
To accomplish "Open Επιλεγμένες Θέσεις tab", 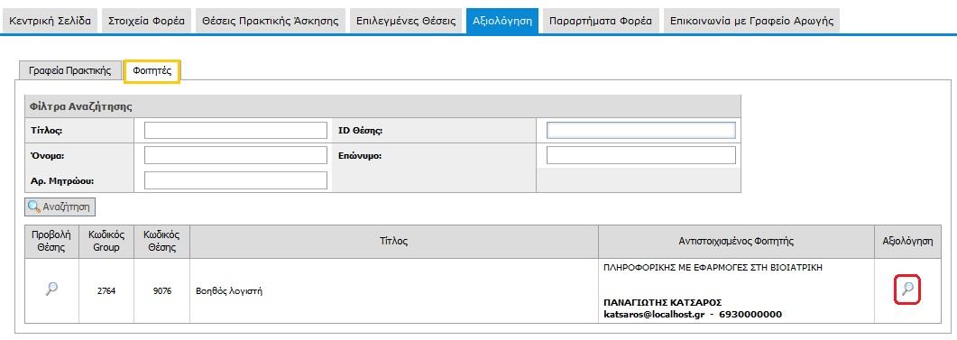I will [406, 21].
